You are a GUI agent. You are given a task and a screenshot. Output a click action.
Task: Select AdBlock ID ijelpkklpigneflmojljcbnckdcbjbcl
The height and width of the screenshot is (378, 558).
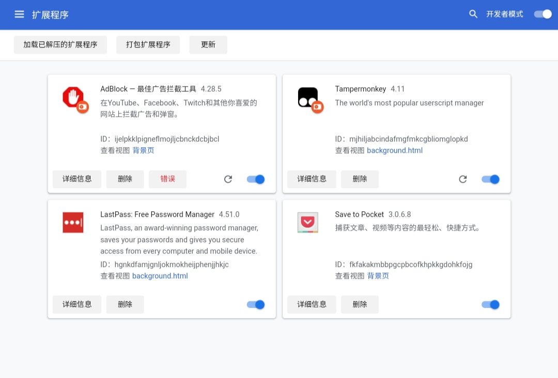coord(167,139)
